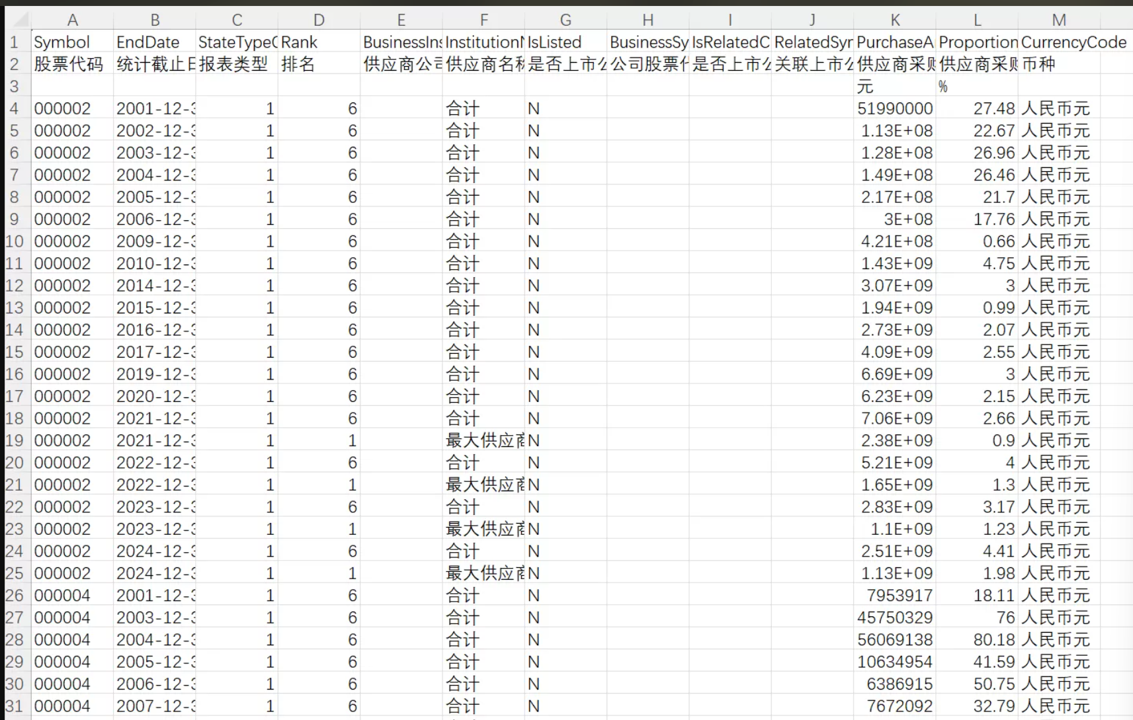Select column C header
The image size is (1133, 720).
point(237,20)
